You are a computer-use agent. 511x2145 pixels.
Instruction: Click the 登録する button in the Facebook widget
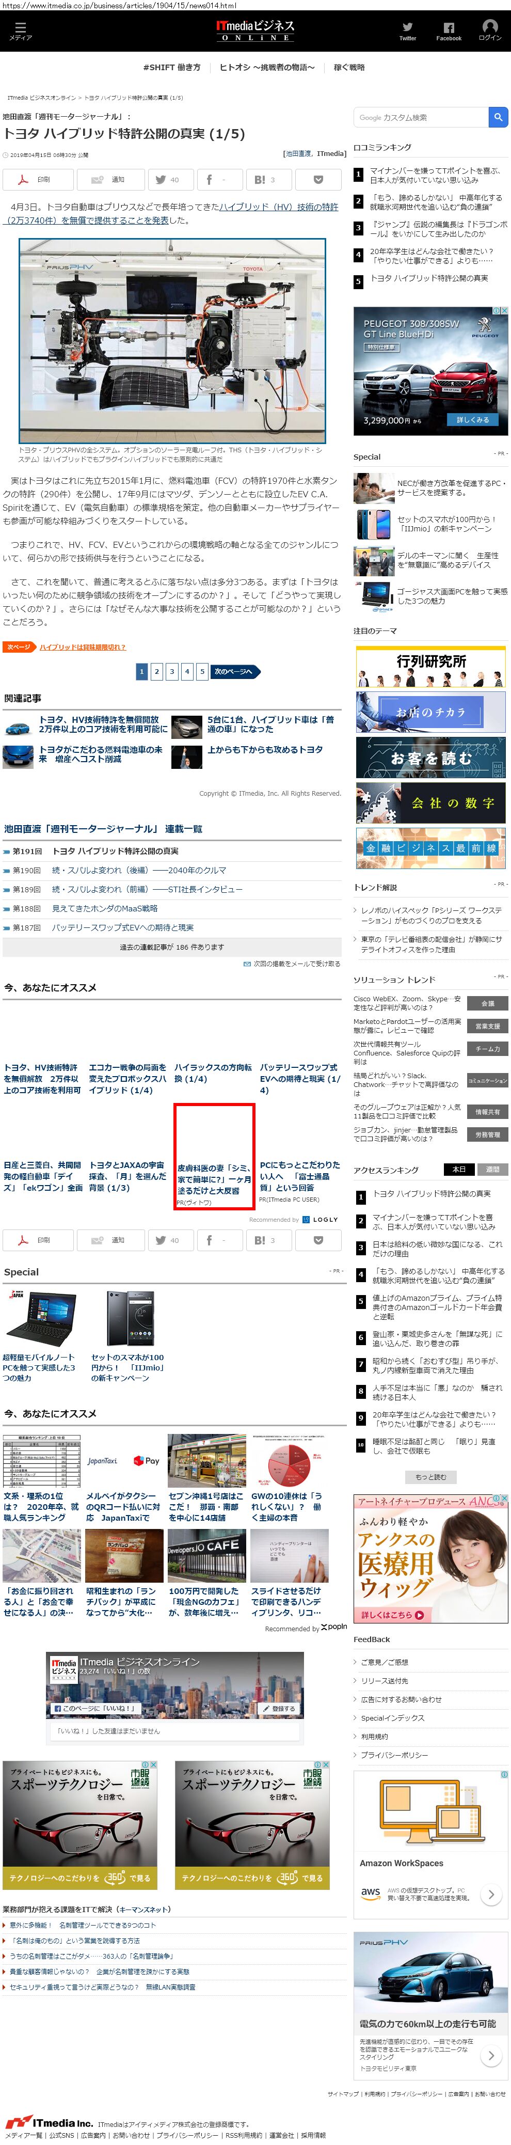tap(278, 1709)
